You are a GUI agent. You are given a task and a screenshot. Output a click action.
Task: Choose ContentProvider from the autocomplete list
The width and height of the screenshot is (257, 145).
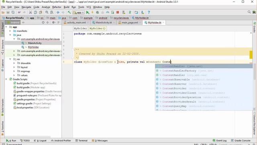[204, 89]
